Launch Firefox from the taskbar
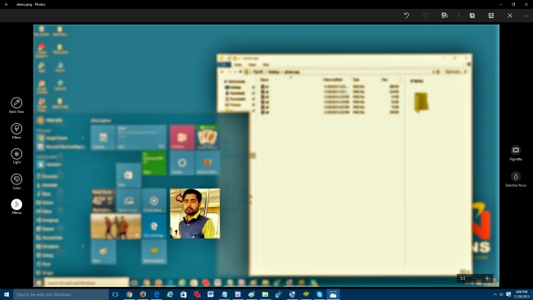The image size is (533, 300). pyautogui.click(x=143, y=294)
